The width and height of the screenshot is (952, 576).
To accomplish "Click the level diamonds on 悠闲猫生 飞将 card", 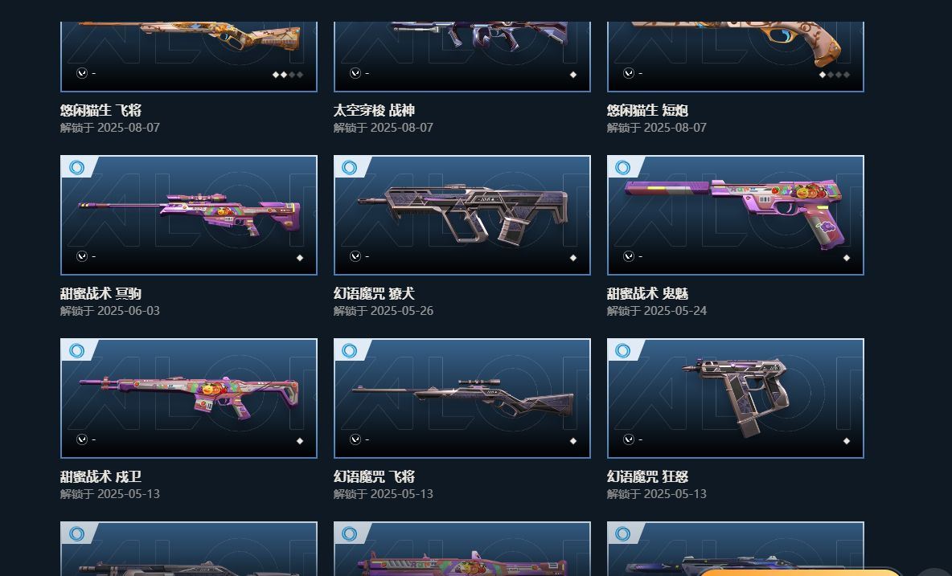I will point(288,75).
